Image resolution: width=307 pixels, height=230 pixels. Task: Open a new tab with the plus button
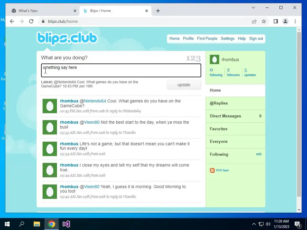pos(158,11)
